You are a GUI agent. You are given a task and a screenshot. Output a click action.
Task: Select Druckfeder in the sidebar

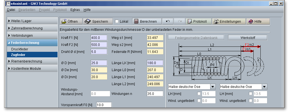tap(20, 49)
